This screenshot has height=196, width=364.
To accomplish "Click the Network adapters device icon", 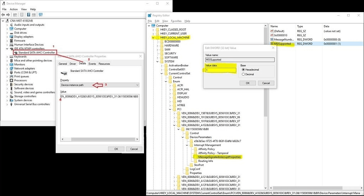I will (x=11, y=69).
